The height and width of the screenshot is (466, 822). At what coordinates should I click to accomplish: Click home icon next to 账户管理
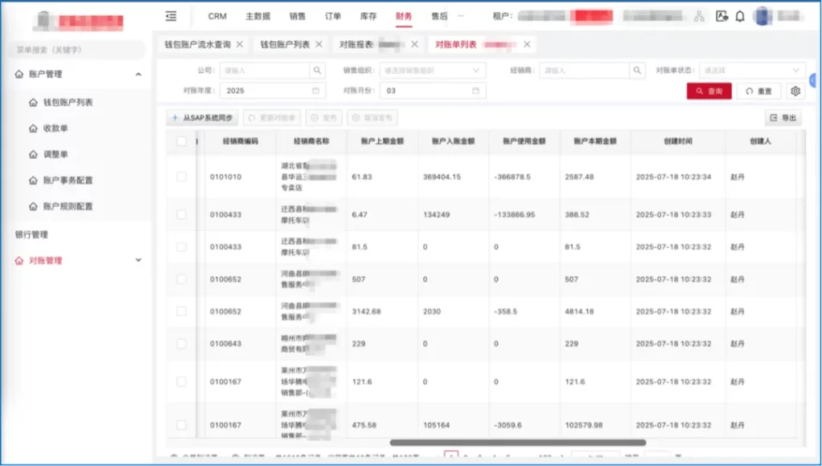(x=19, y=75)
